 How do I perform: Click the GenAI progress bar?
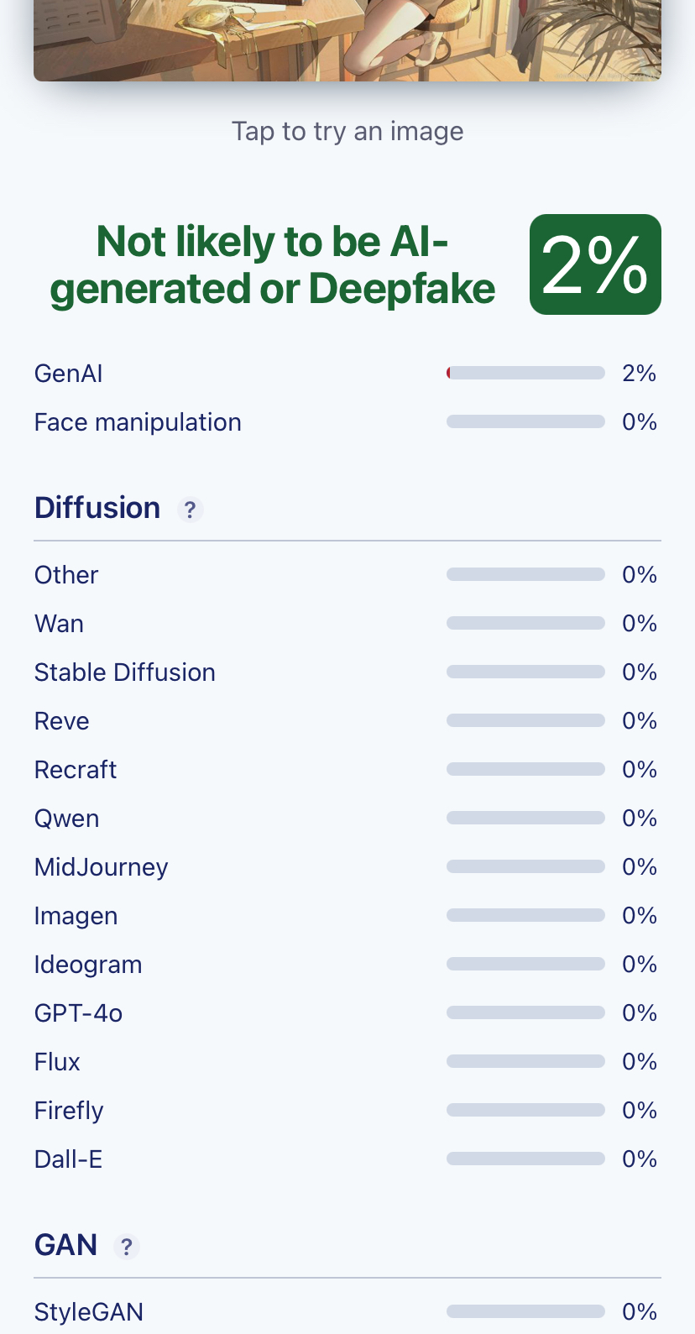click(x=525, y=374)
